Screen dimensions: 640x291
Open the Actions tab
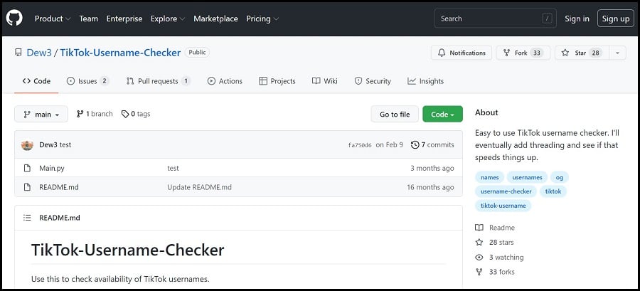click(x=225, y=81)
